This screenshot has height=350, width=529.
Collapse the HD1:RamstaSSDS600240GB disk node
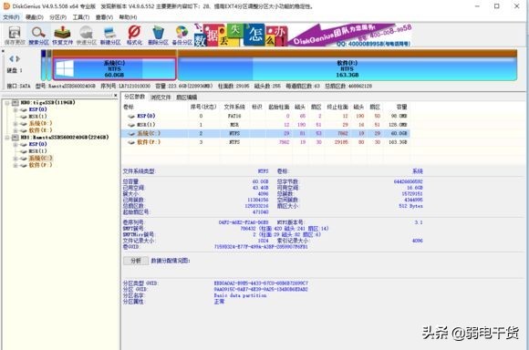coord(6,138)
